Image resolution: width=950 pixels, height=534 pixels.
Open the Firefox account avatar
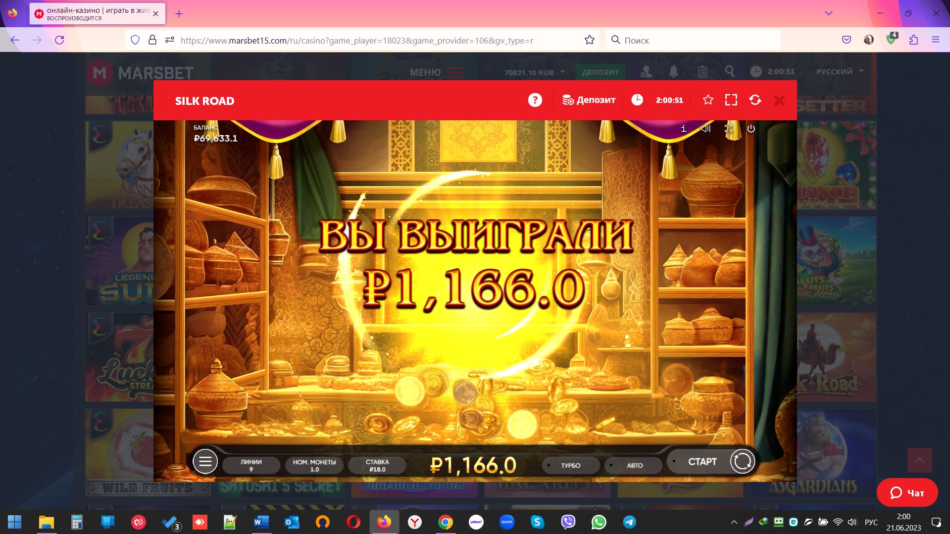869,40
